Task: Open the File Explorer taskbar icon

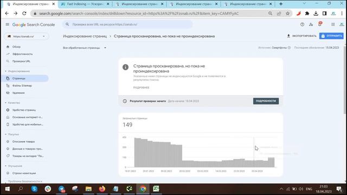Action: click(x=88, y=189)
